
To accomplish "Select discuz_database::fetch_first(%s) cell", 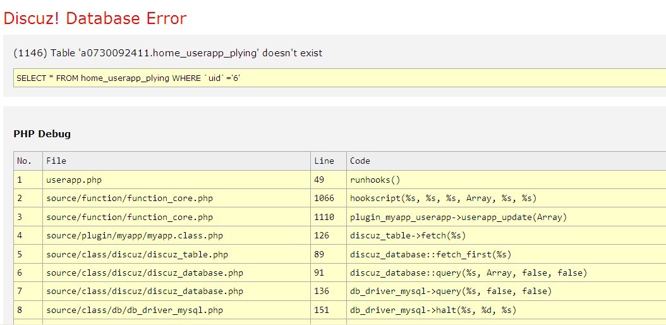I will 506,254.
